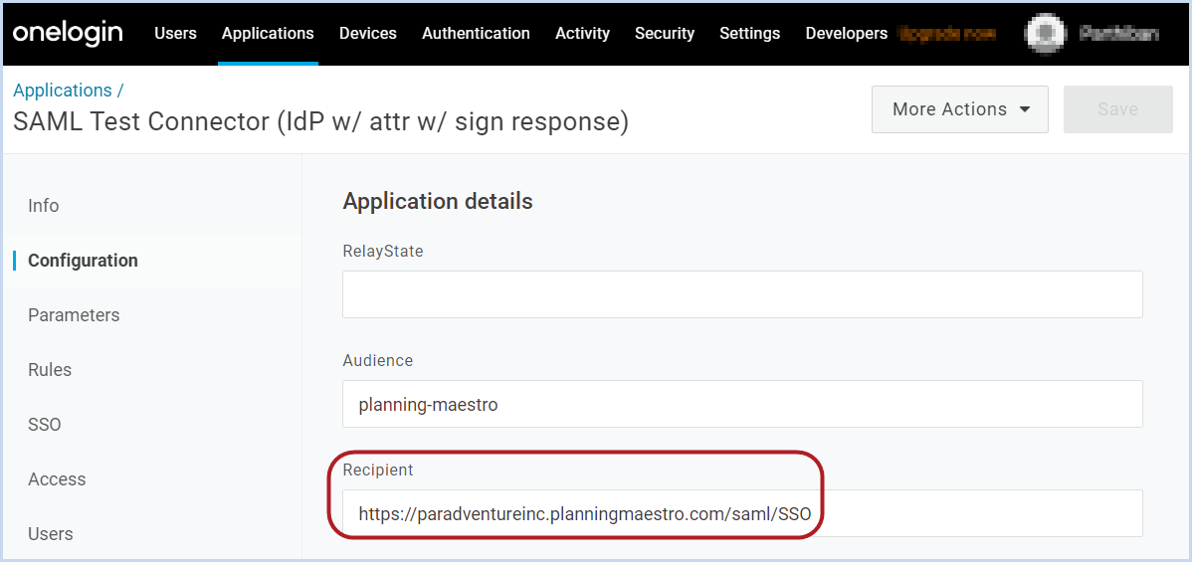Open the Users tab in left sidebar
The height and width of the screenshot is (562, 1192).
click(50, 534)
